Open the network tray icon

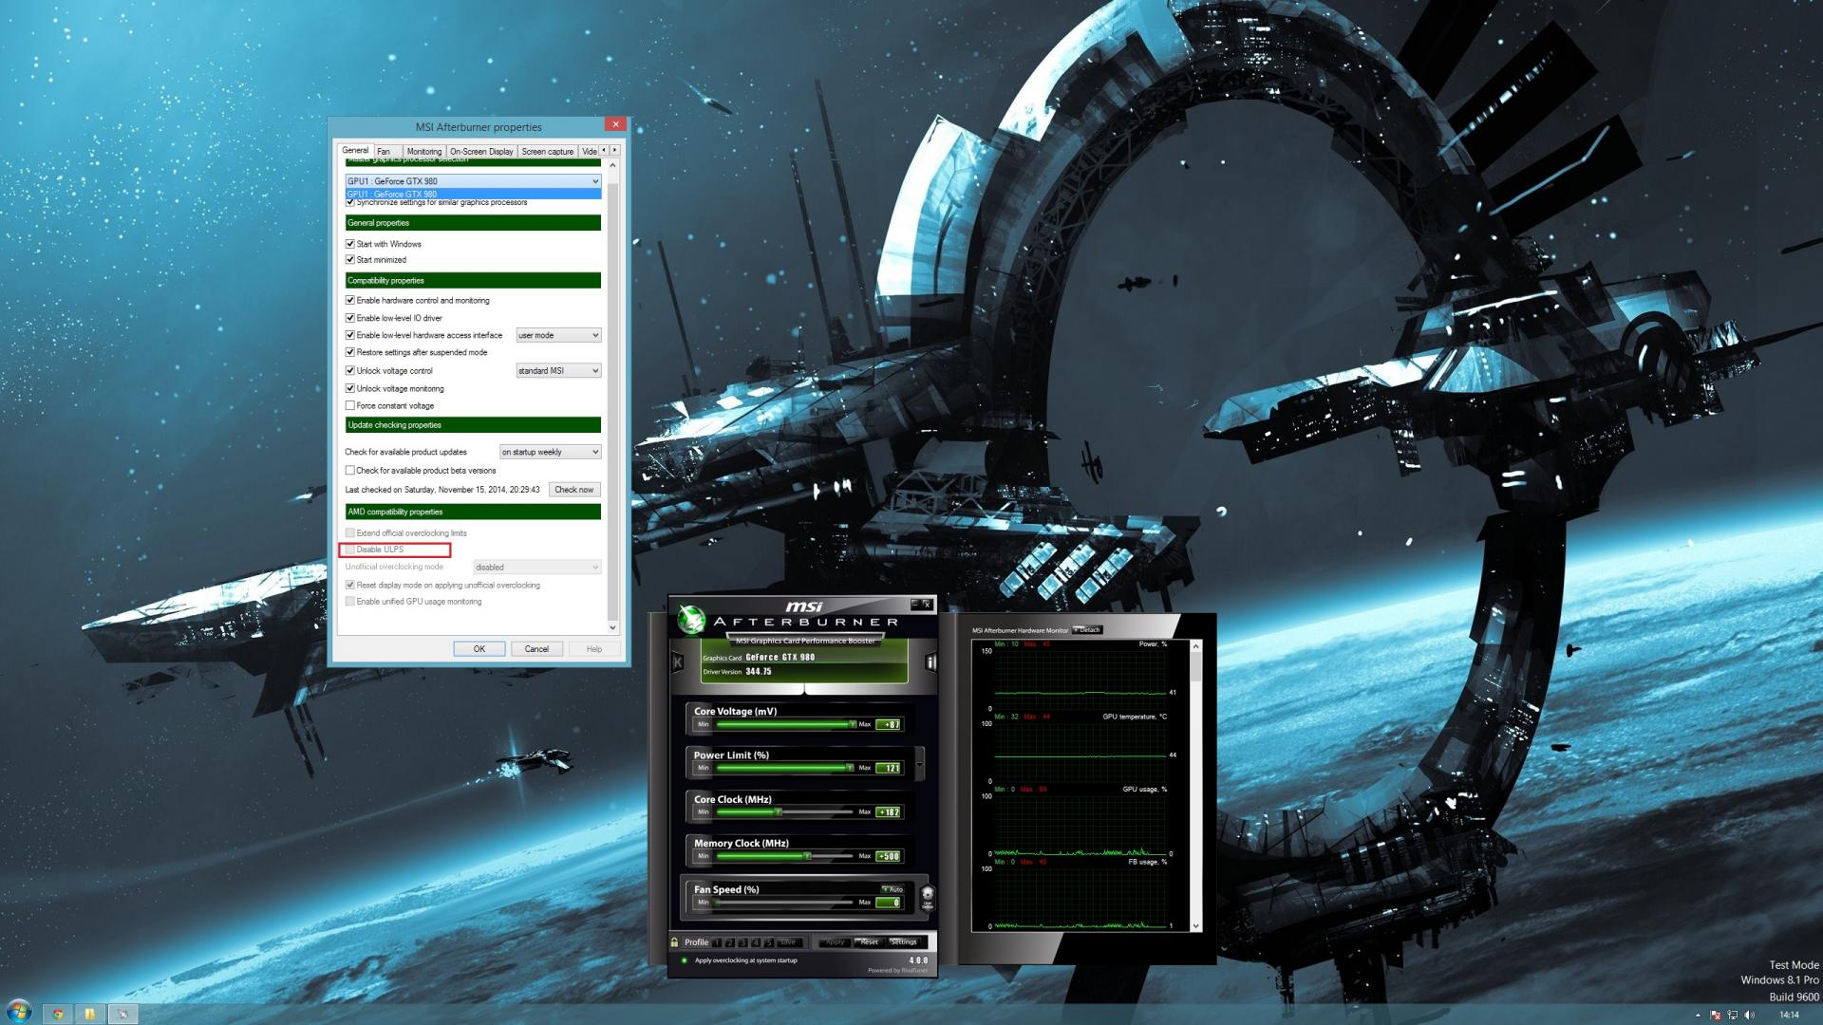[1733, 1015]
